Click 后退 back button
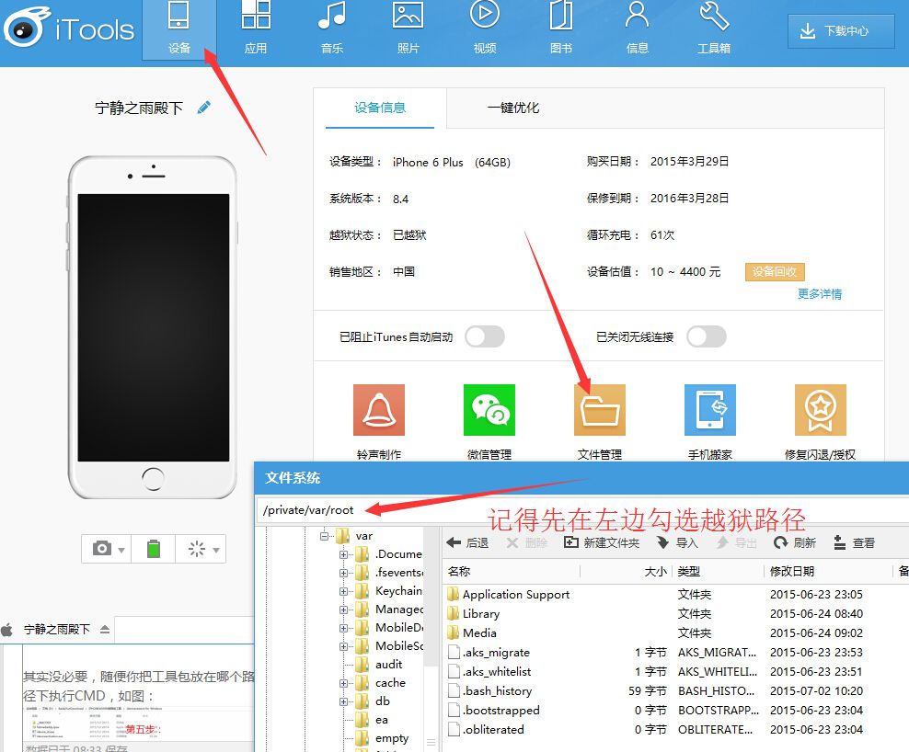The height and width of the screenshot is (752, 909). 467,542
